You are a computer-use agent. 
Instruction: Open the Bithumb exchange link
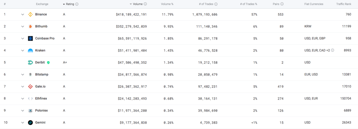click(41, 26)
